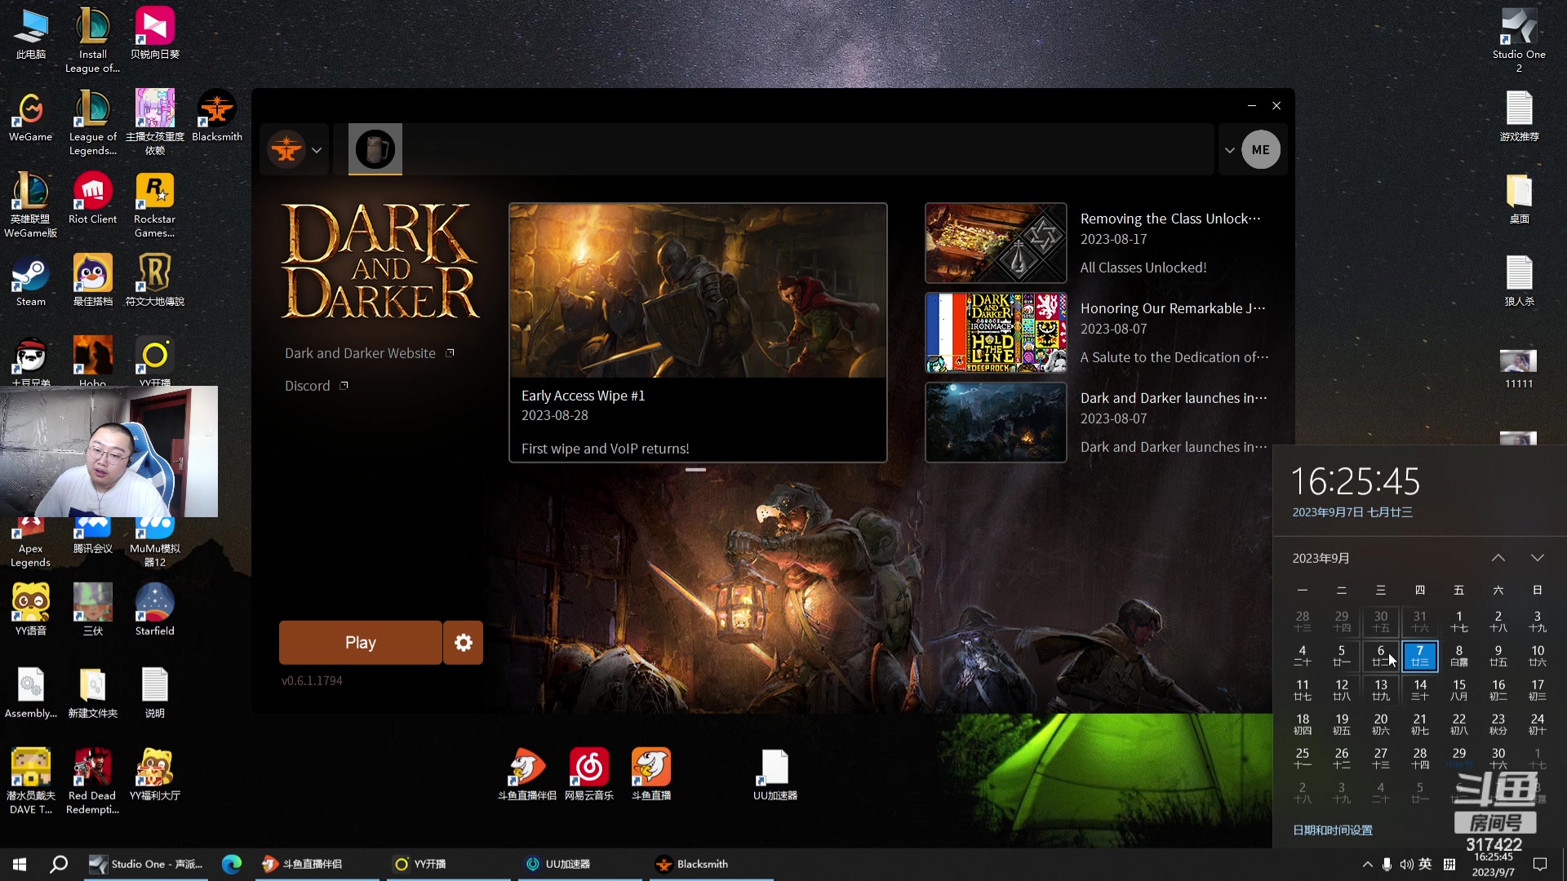The height and width of the screenshot is (881, 1567).
Task: Expand the chevron next to ME avatar
Action: tap(1229, 150)
